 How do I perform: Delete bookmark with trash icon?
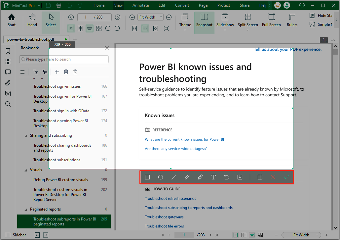point(66,72)
